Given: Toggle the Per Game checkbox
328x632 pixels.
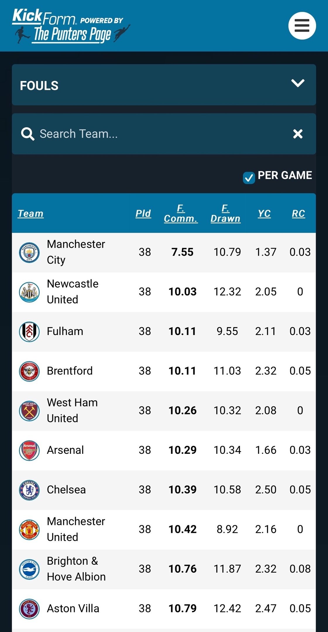Looking at the screenshot, I should point(249,177).
